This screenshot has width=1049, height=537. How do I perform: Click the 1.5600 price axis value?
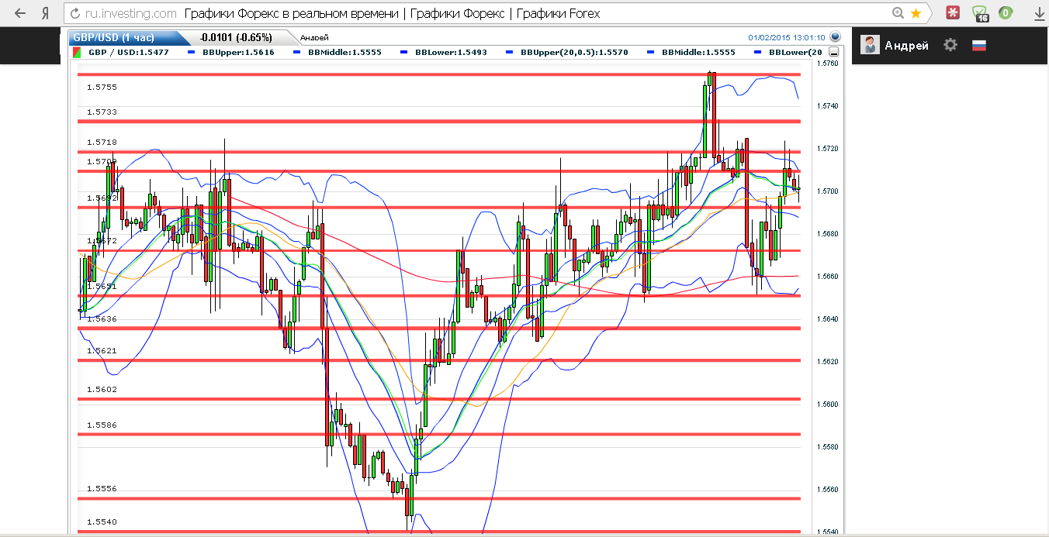[x=828, y=404]
